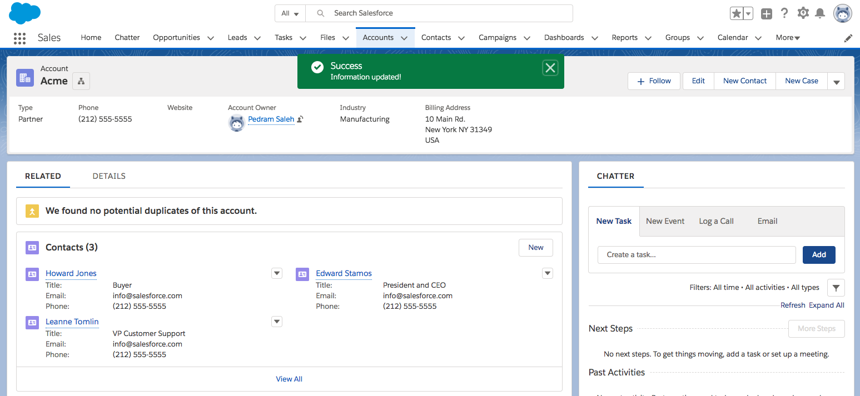Open the search scope All dropdown
Viewport: 860px width, 396px height.
pyautogui.click(x=290, y=13)
